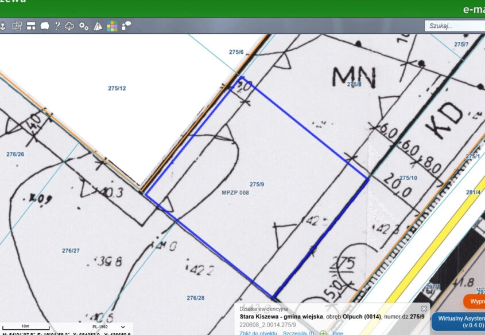
Task: Open the layout panels tool in toolbar
Action: 31,26
